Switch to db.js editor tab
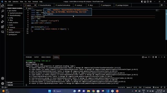The width and height of the screenshot is (167, 93). coord(91,5)
